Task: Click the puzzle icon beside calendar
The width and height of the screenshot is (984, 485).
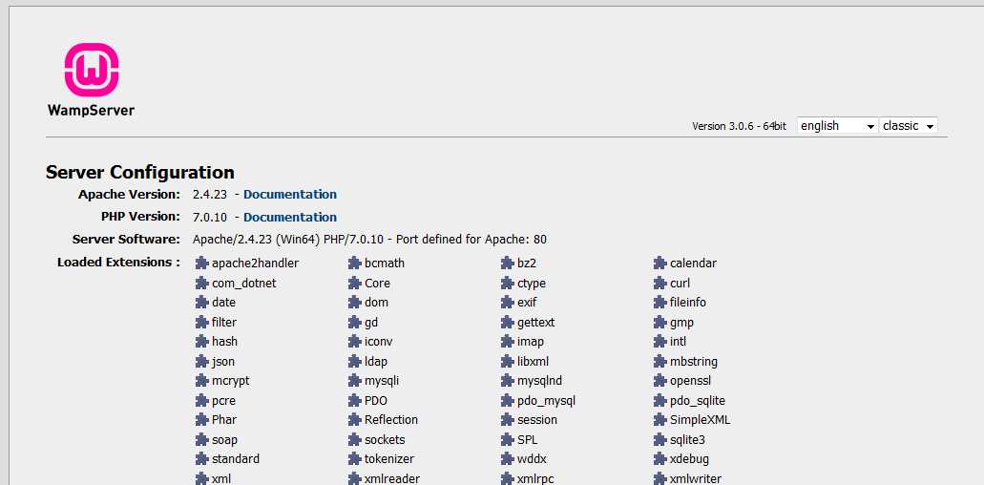Action: coord(659,263)
